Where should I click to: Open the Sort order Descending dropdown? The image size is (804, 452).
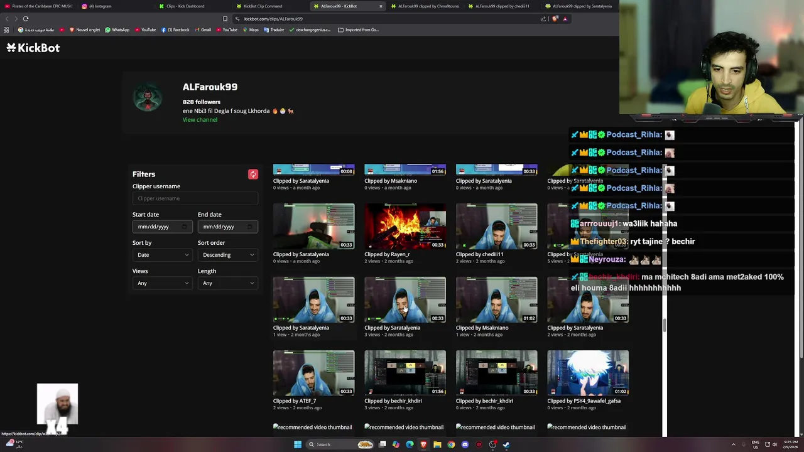coord(228,255)
